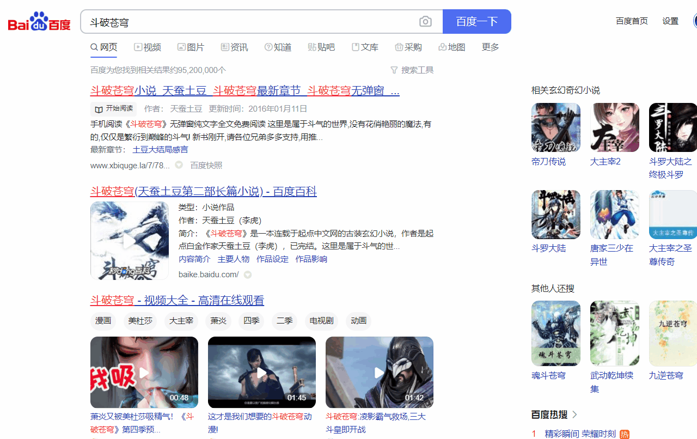Switch to the 地图 tab
The height and width of the screenshot is (439, 697).
coord(452,47)
